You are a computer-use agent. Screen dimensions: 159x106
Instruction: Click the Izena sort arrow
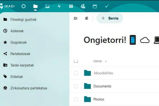point(106,61)
